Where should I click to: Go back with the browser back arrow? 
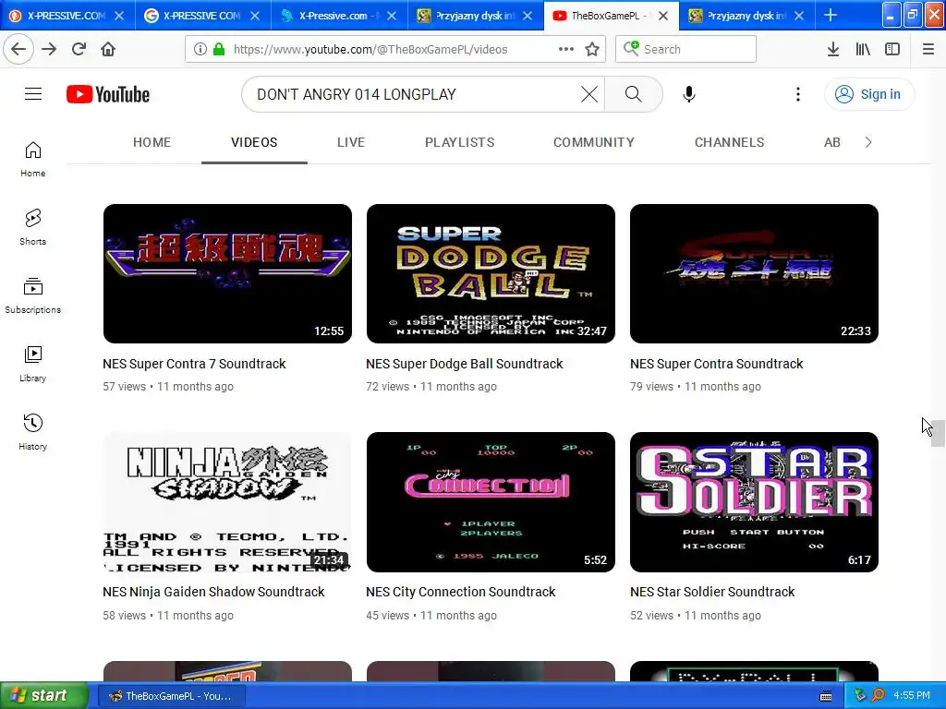(18, 50)
